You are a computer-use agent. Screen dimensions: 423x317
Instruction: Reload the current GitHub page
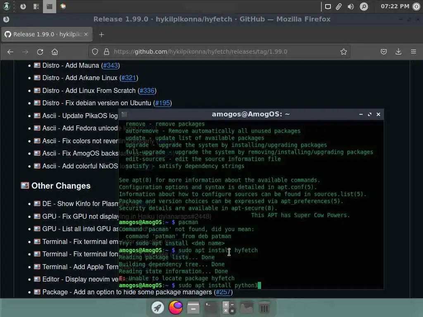pyautogui.click(x=40, y=52)
